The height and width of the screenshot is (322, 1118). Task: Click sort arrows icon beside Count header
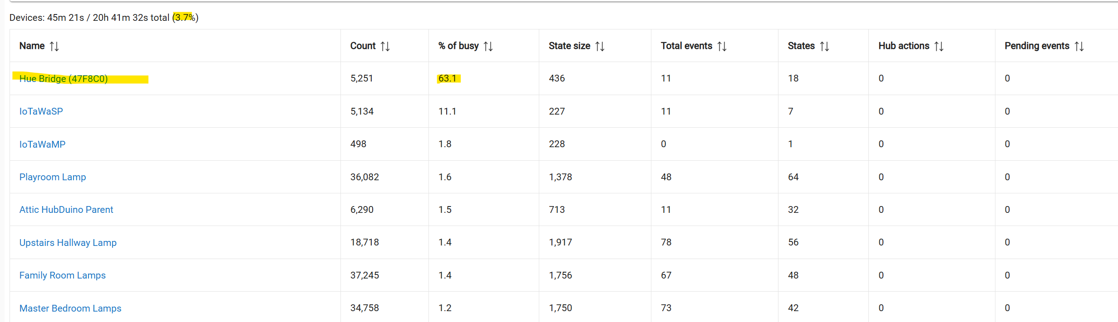click(x=385, y=46)
